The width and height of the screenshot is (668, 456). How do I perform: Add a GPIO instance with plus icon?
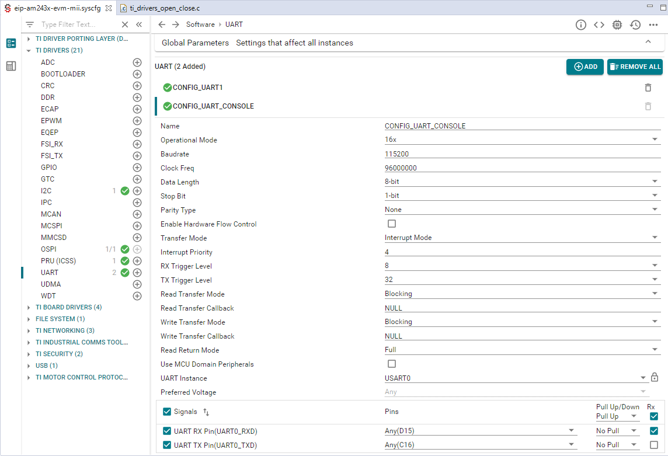[137, 168]
